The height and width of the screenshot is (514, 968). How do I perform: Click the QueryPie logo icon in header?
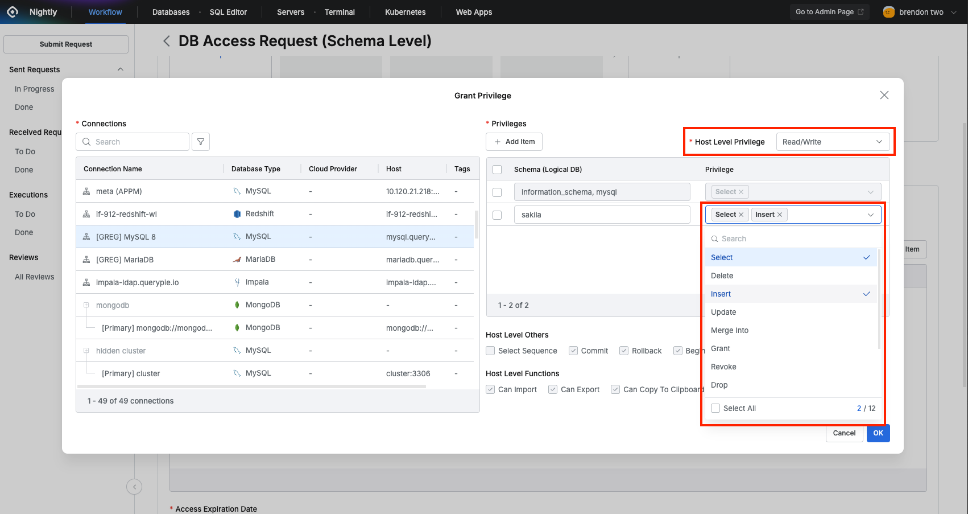click(x=13, y=12)
